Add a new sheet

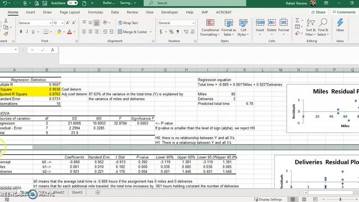(98, 192)
